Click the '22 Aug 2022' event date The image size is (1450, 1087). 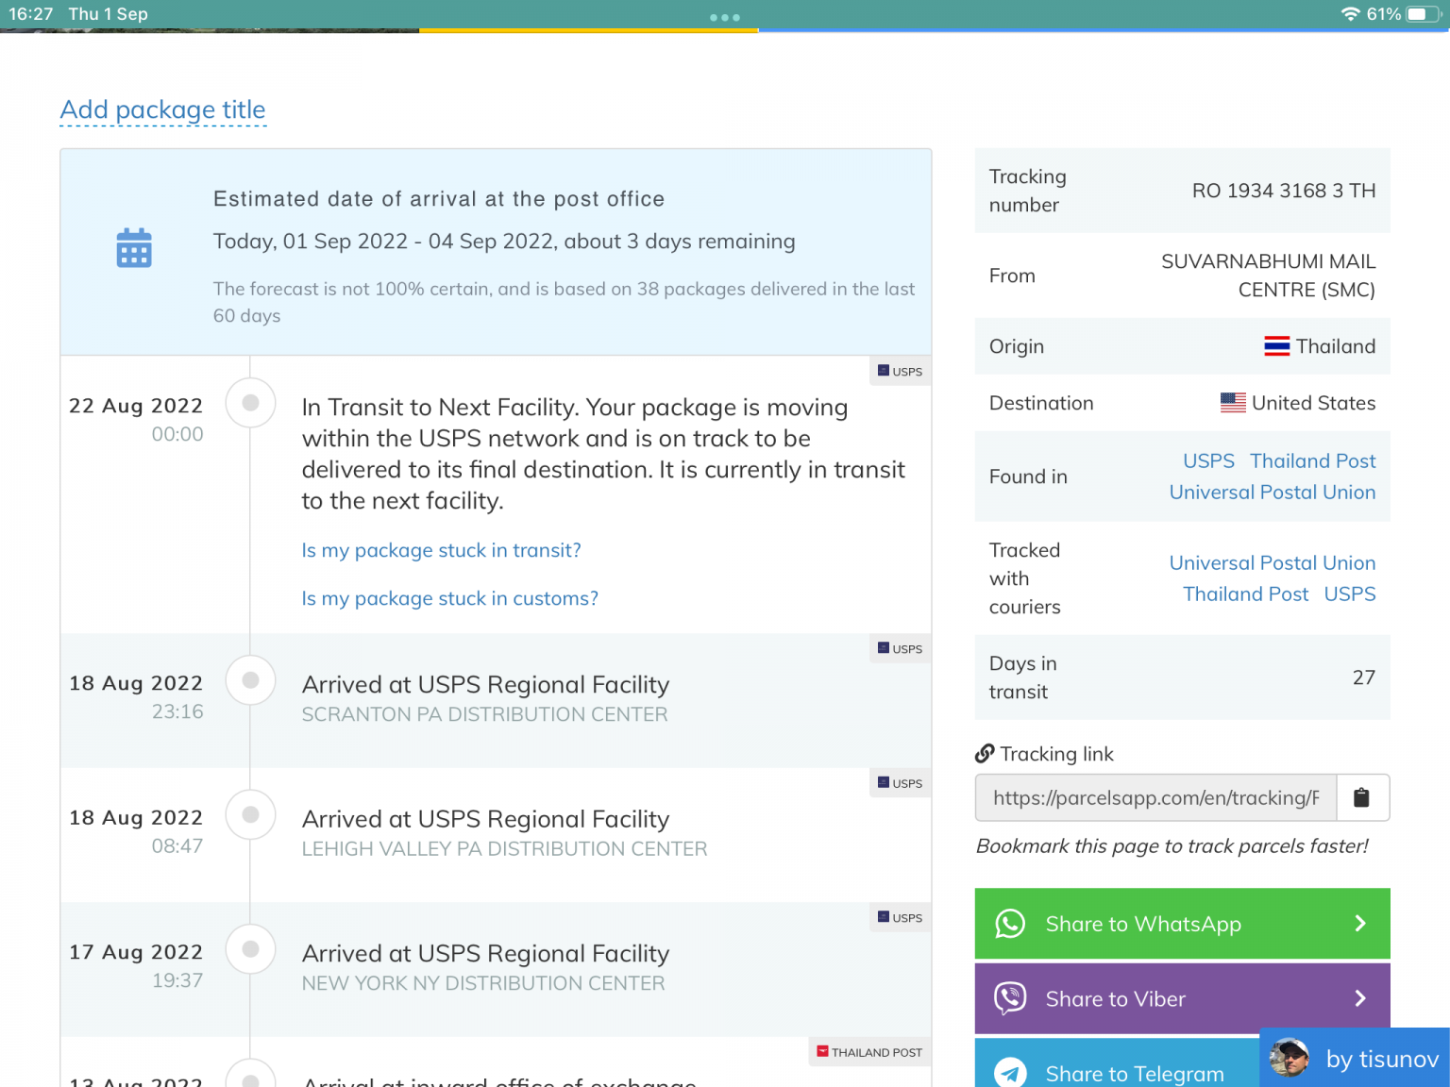(x=136, y=406)
